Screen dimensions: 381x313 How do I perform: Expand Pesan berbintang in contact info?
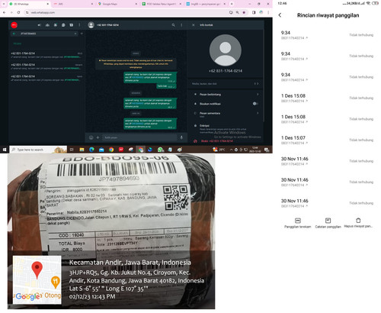226,95
